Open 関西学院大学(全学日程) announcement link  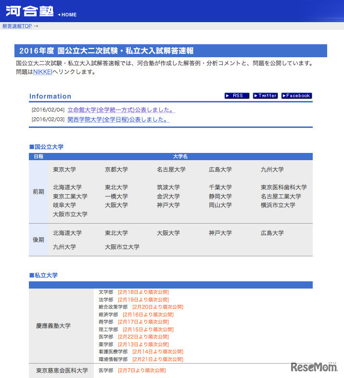(x=118, y=120)
